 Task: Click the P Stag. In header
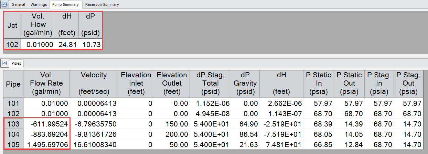[379, 84]
